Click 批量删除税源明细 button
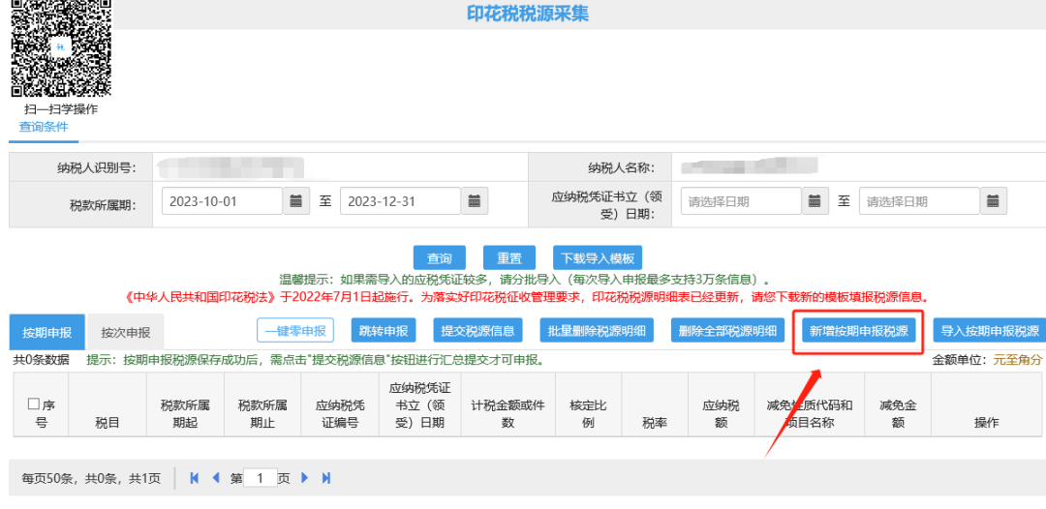This screenshot has height=509, width=1046. point(597,330)
